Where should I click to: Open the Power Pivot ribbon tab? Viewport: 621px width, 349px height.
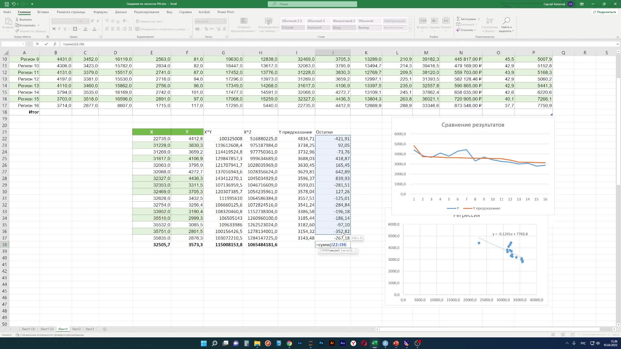point(226,12)
